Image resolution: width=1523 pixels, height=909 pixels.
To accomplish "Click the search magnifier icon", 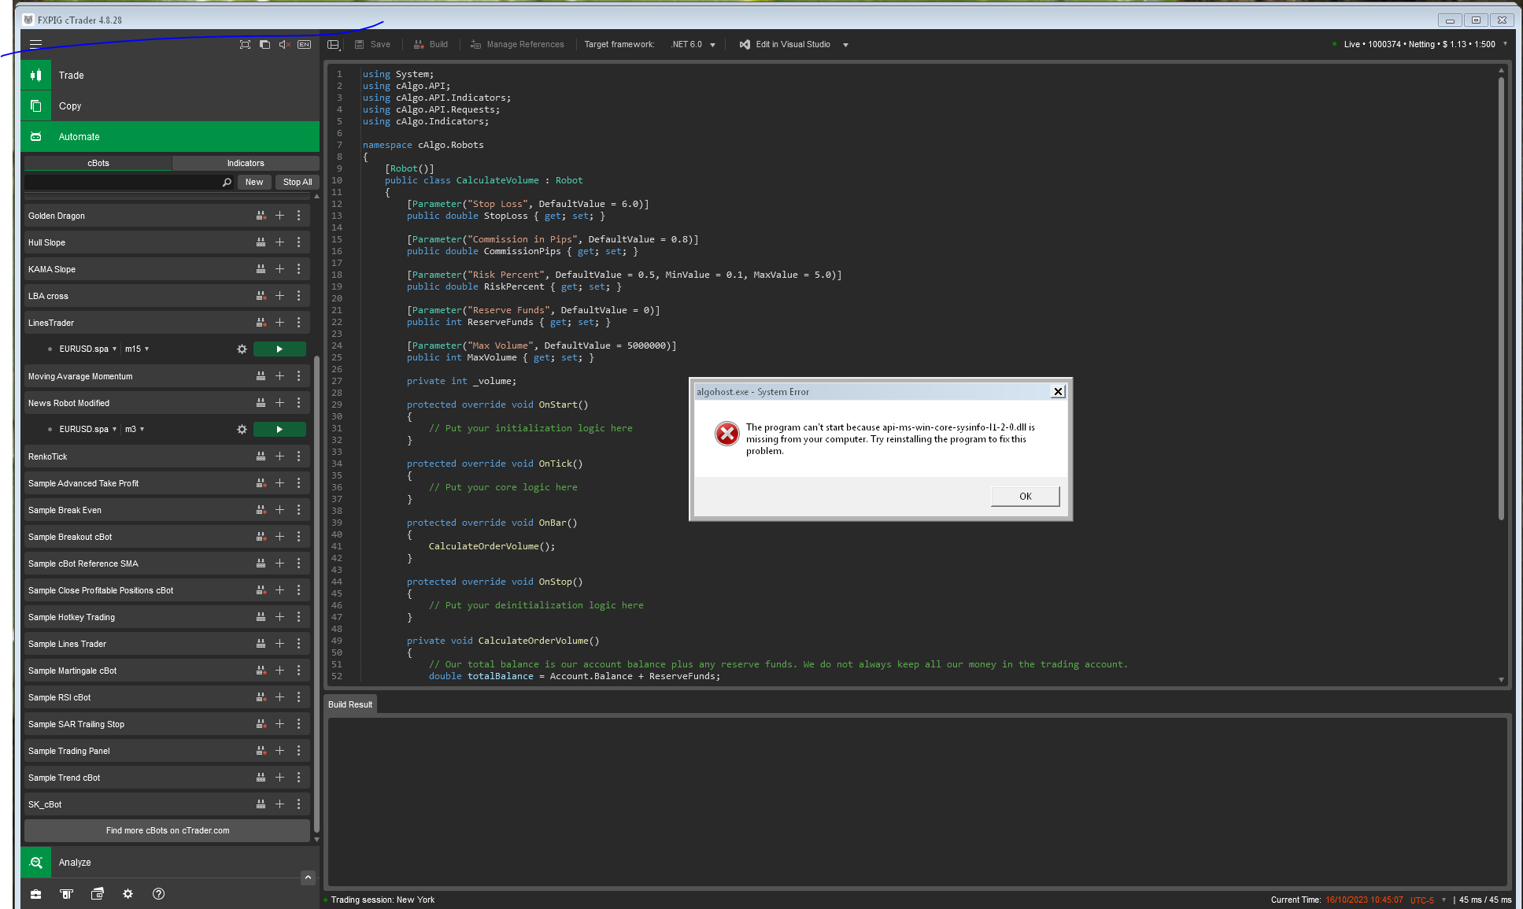I will (227, 183).
